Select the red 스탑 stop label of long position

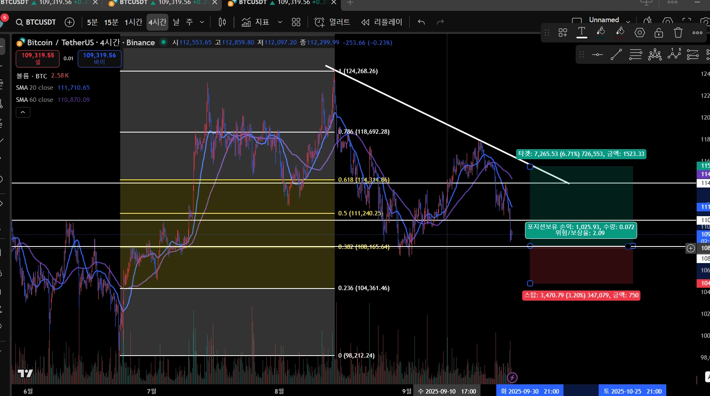[581, 295]
